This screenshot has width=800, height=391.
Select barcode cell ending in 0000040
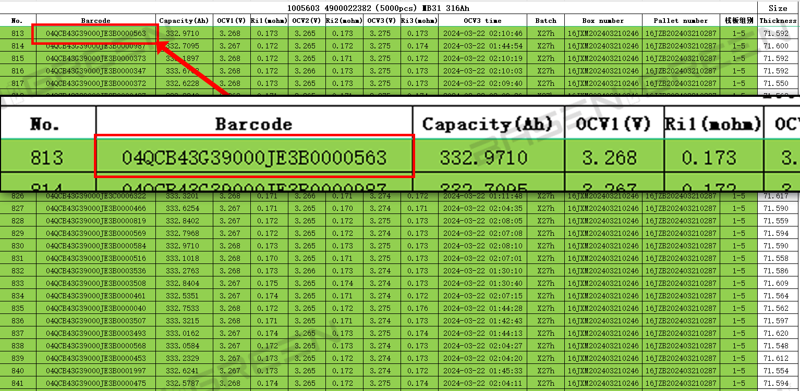(x=96, y=308)
